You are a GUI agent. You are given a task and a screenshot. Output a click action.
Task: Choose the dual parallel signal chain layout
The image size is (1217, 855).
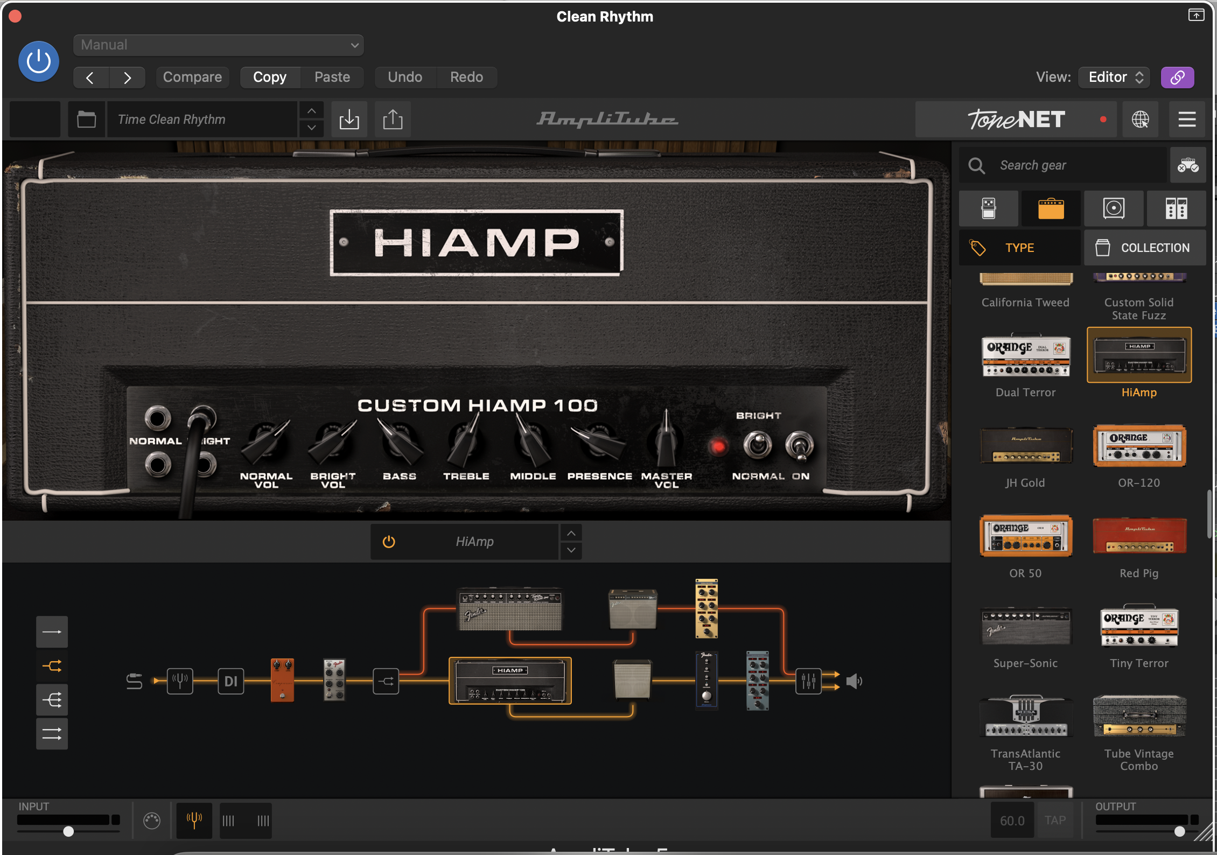tap(52, 734)
